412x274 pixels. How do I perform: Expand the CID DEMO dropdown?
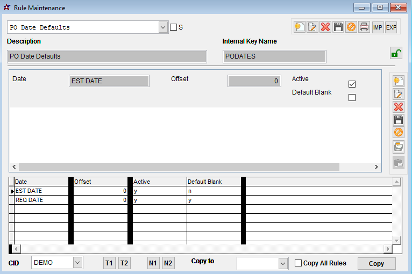pyautogui.click(x=77, y=263)
